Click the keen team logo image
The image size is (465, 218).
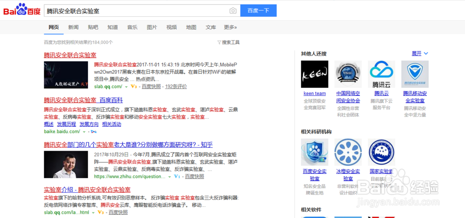coord(315,74)
